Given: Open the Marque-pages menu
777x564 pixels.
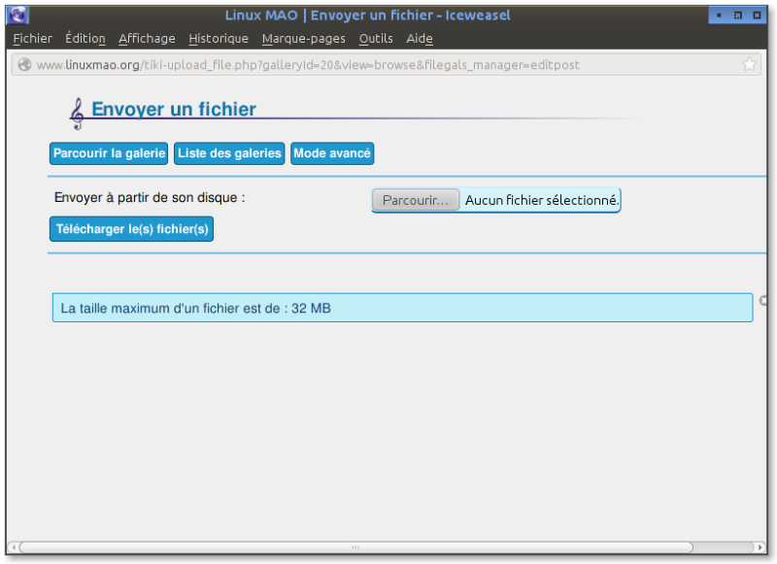Looking at the screenshot, I should tap(303, 38).
